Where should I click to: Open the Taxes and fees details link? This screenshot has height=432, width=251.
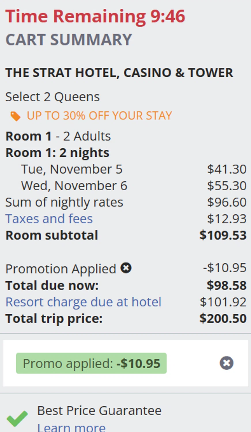coord(49,219)
